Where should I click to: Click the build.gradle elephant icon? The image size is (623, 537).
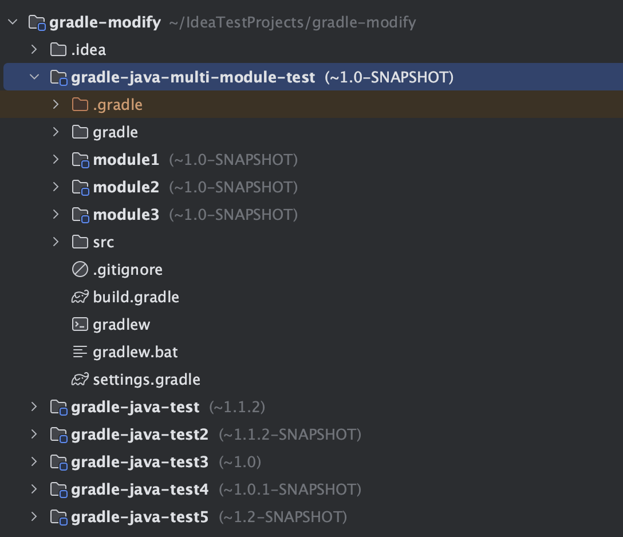click(x=80, y=297)
